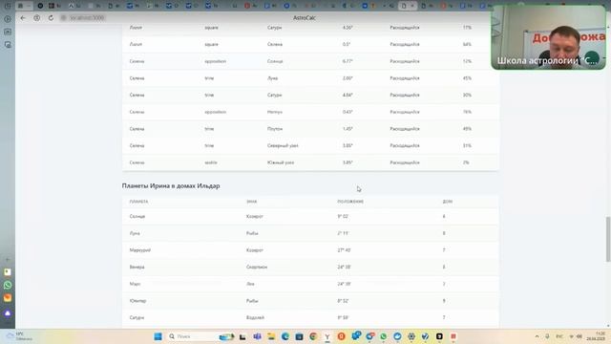
Task: Click 'sextile' aspect in last Селена row
Action: (211, 162)
